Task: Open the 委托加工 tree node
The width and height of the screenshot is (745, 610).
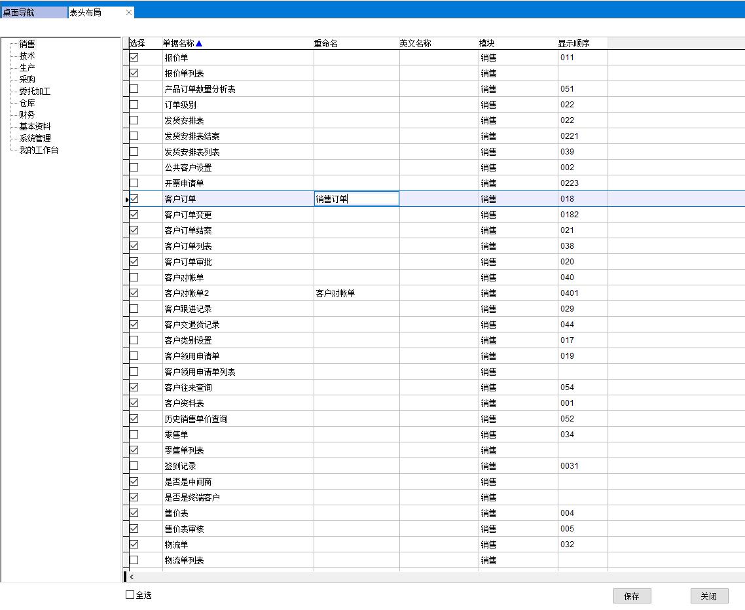Action: click(35, 92)
